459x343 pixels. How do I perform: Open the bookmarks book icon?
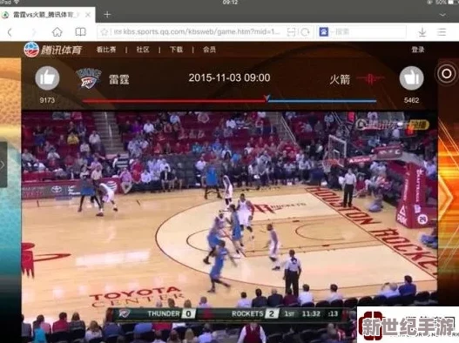(x=80, y=31)
